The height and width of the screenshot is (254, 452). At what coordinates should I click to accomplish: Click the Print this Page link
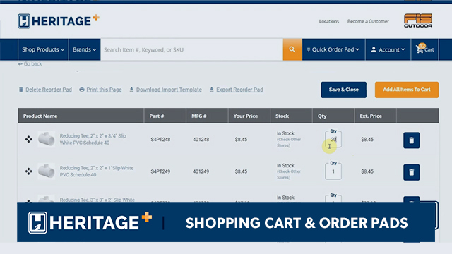[x=100, y=90]
